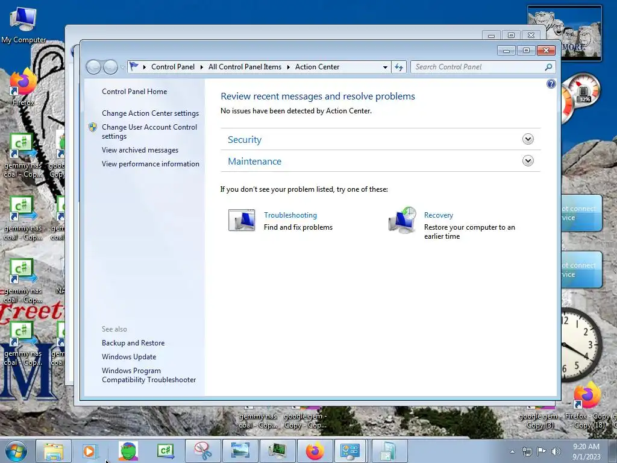Select the "Firefox - Copy - Copy (18)" desktop icon
This screenshot has width=617, height=463.
[588, 406]
